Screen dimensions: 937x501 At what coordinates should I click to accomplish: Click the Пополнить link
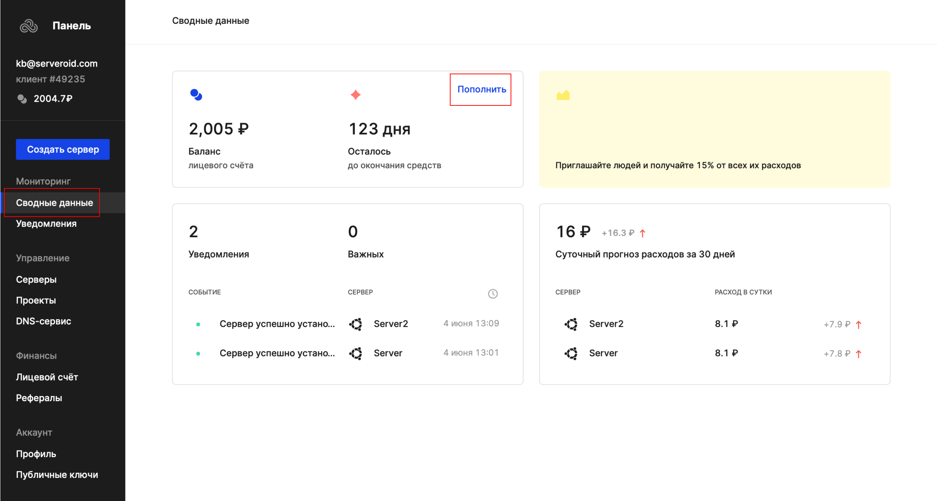point(482,89)
